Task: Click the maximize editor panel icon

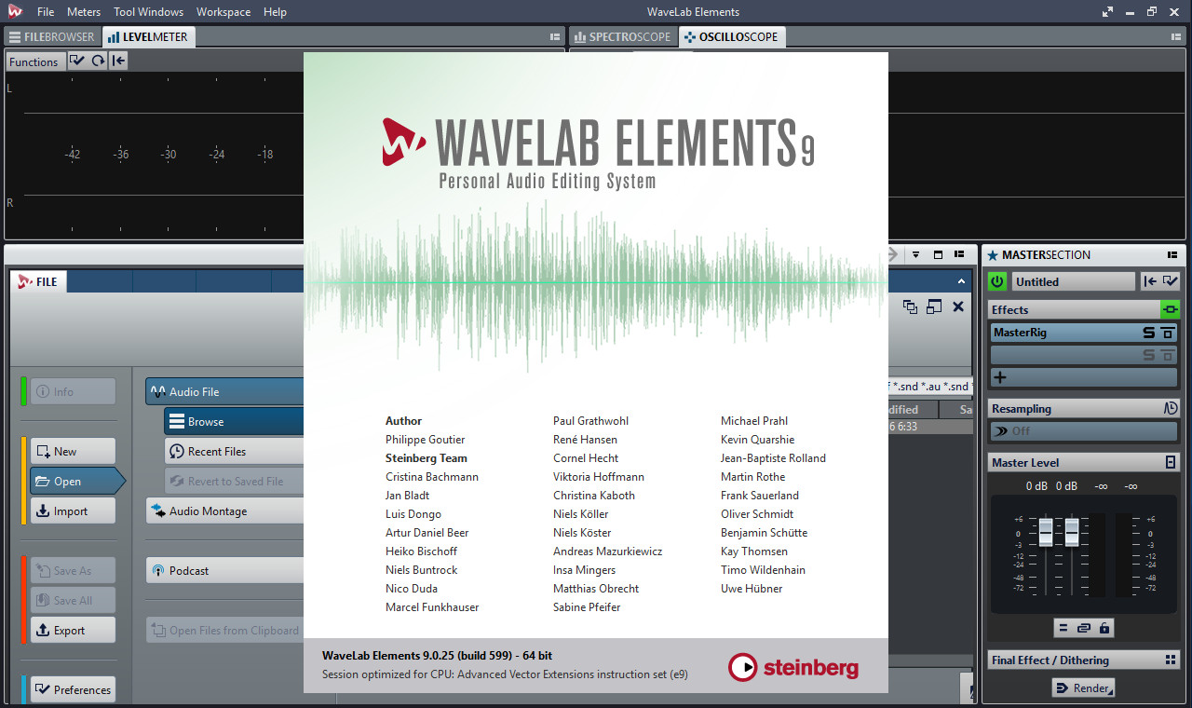Action: [938, 254]
